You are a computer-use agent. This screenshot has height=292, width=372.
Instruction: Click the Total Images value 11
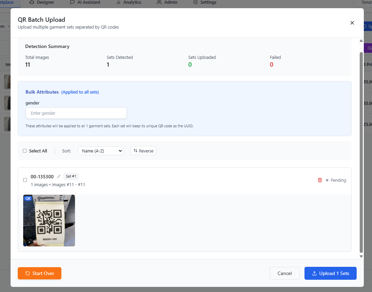(x=28, y=65)
